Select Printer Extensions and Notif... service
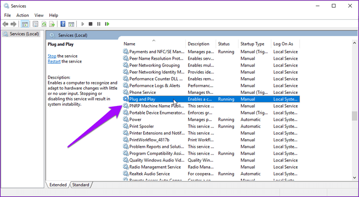 click(211, 133)
